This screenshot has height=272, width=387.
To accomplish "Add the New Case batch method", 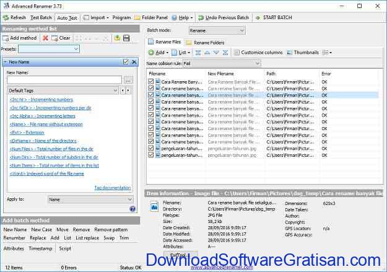I will tap(41, 229).
